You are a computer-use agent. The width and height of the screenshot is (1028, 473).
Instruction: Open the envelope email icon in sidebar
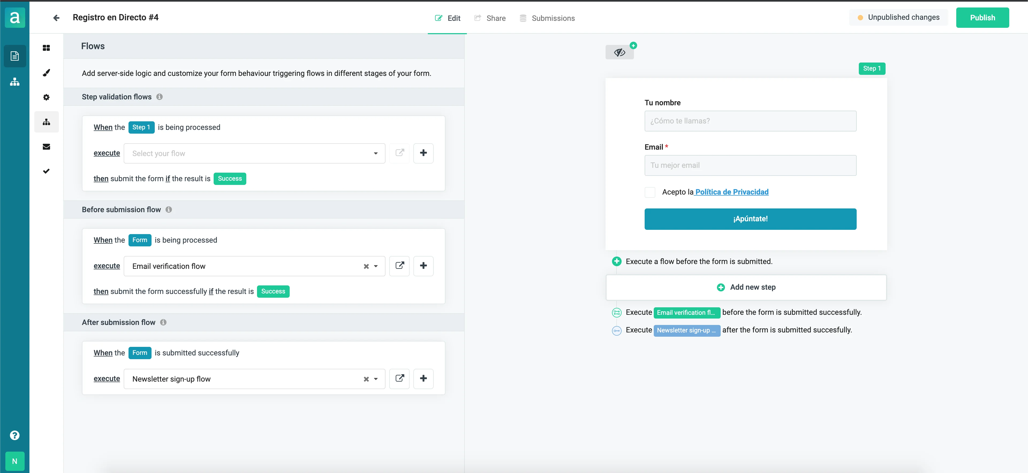tap(46, 147)
